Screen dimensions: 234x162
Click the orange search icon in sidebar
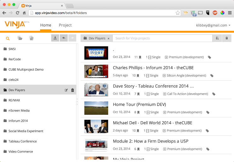click(x=8, y=38)
